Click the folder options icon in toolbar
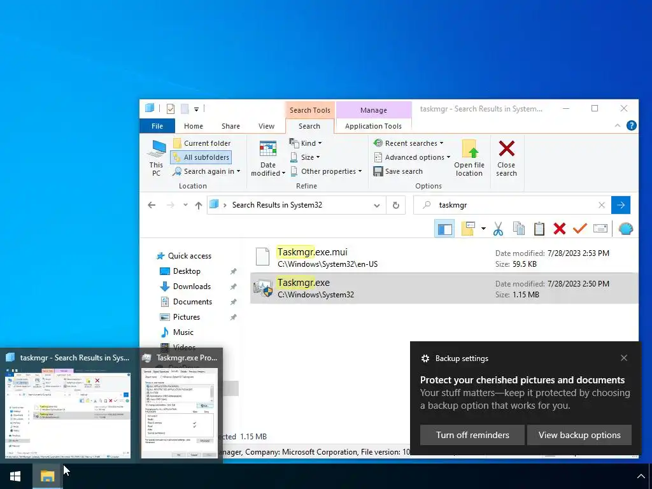The width and height of the screenshot is (652, 489). pyautogui.click(x=468, y=229)
